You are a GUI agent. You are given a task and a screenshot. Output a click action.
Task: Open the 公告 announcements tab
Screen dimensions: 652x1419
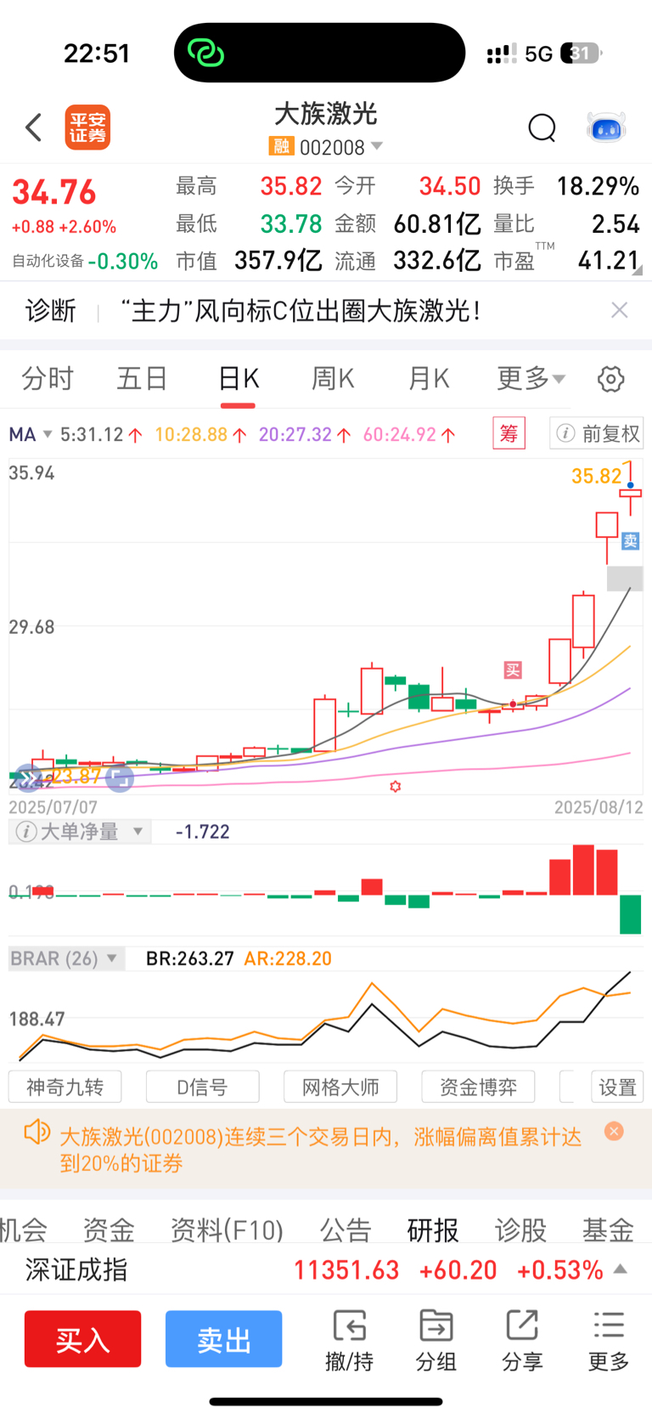click(346, 1230)
